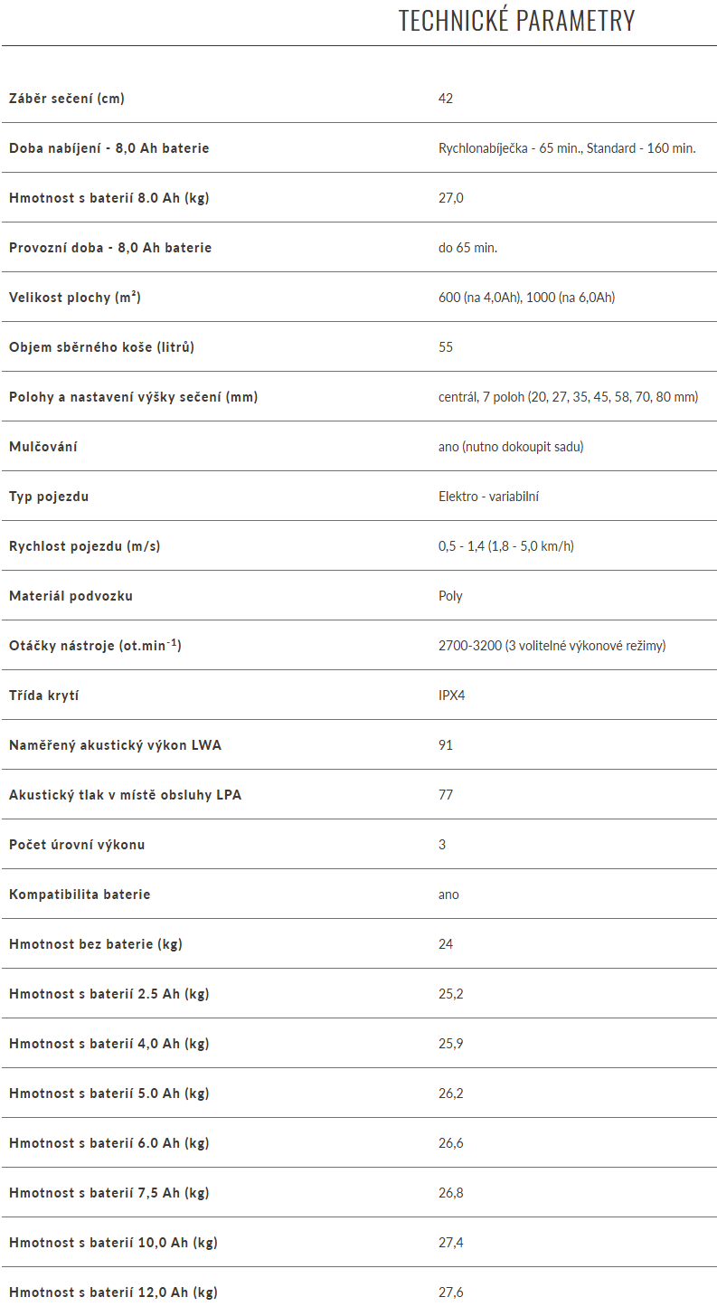
Task: Click the basket volume value 55
Action: point(446,347)
